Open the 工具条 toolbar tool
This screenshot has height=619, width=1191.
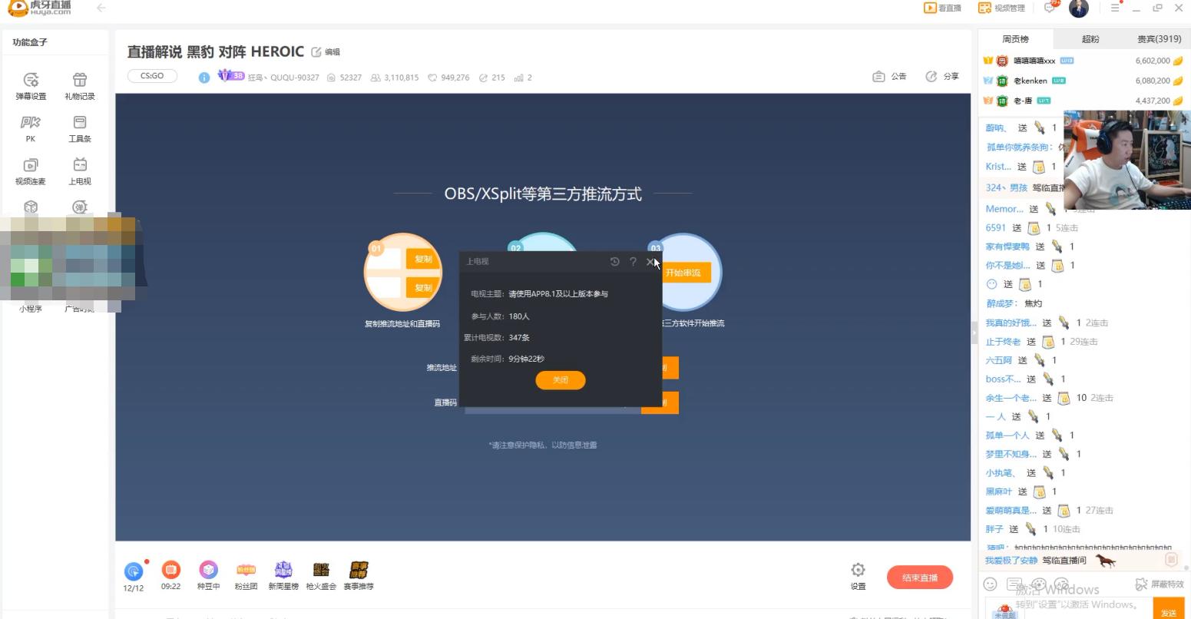79,127
